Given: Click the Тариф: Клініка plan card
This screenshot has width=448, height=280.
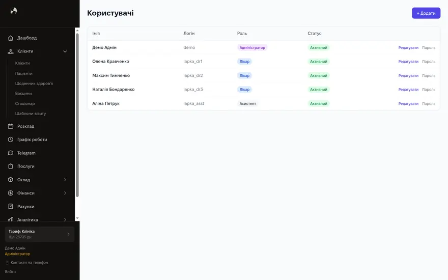Looking at the screenshot, I should pos(39,234).
